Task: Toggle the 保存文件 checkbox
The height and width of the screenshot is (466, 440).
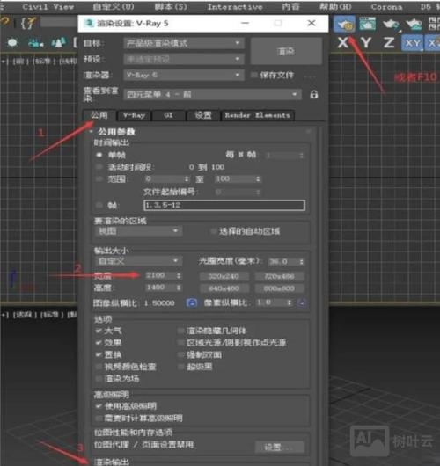Action: (x=253, y=76)
